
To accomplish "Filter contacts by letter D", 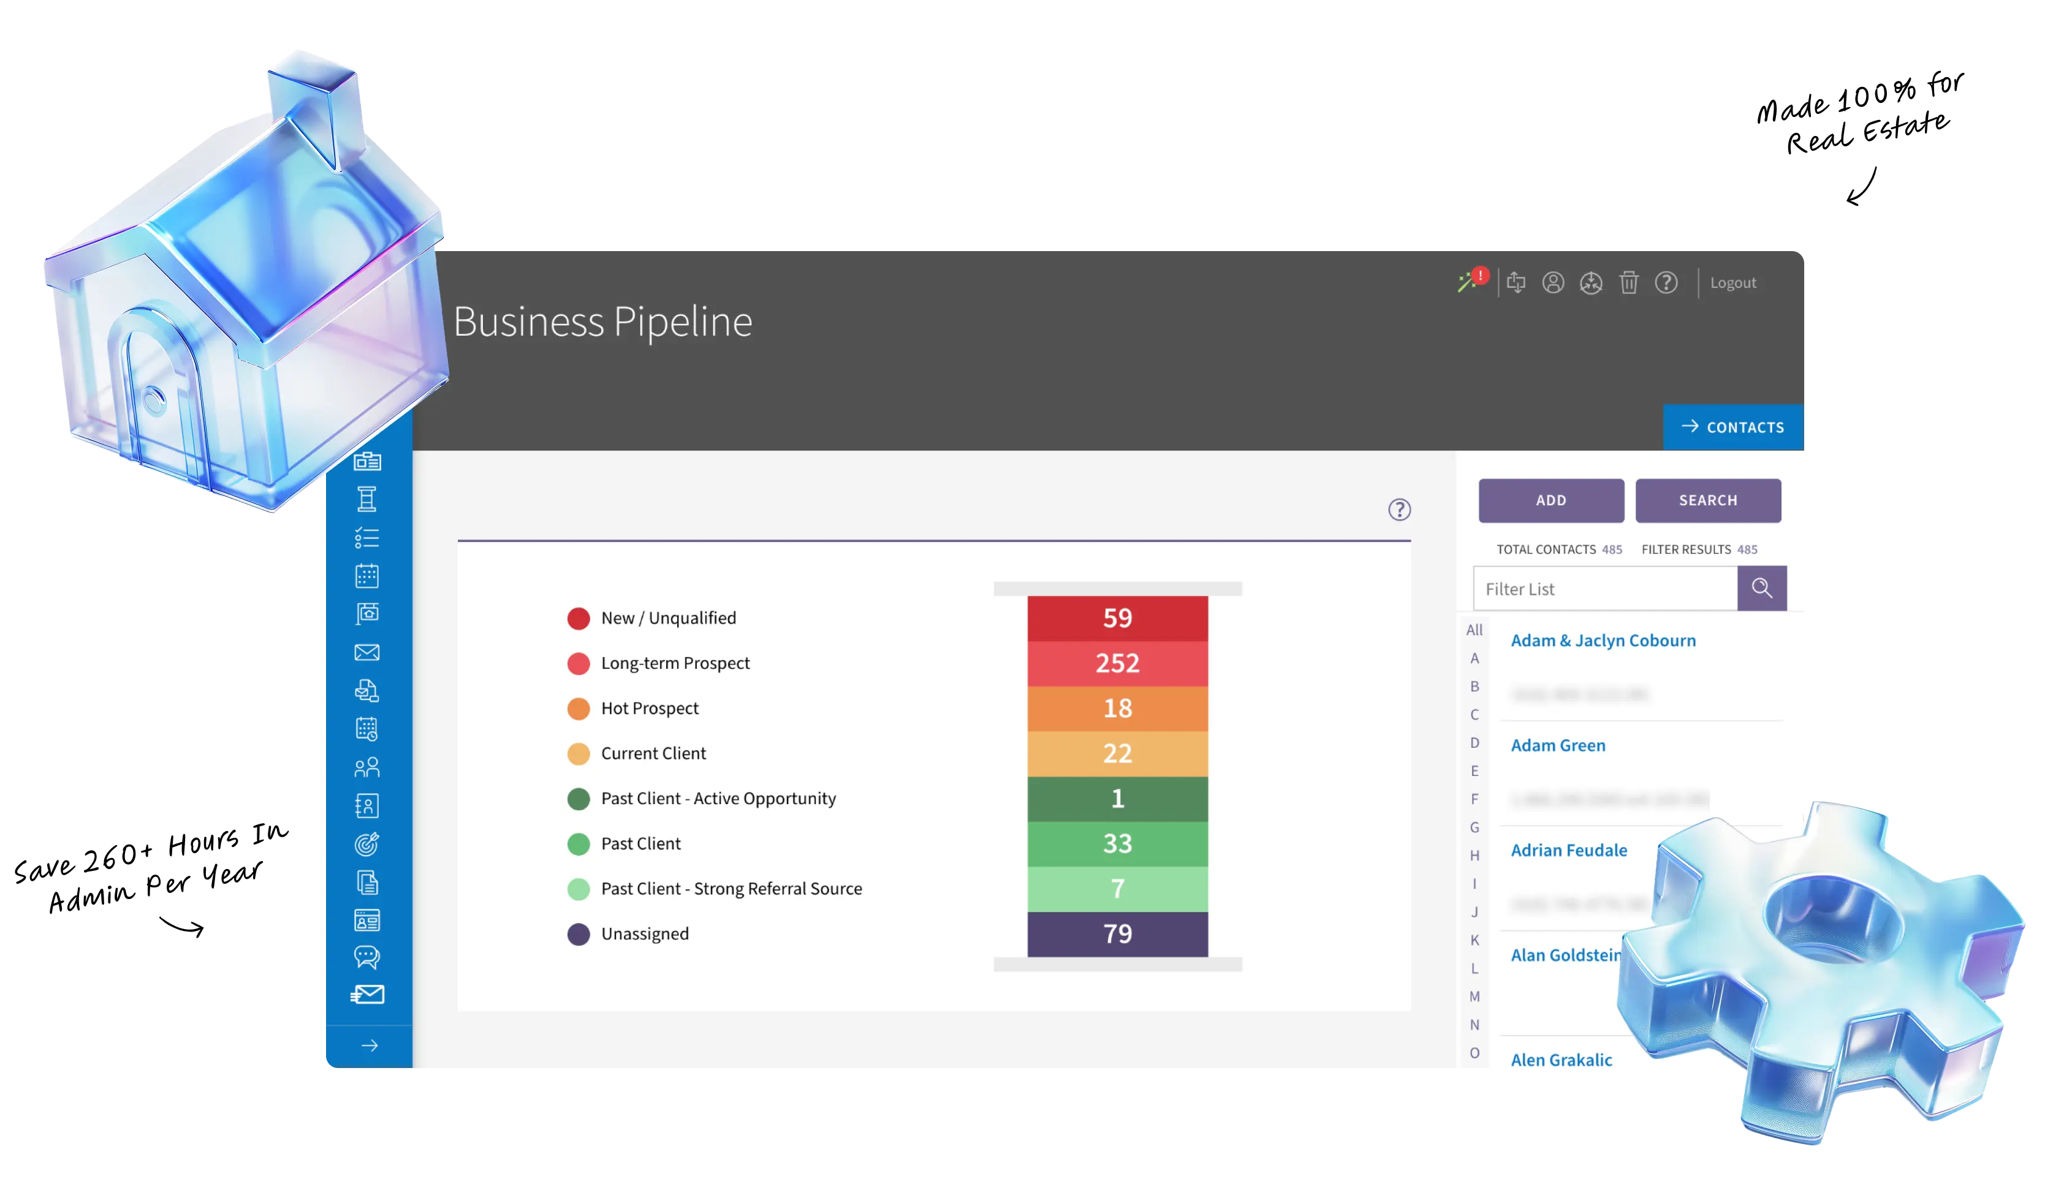I will coord(1474,743).
